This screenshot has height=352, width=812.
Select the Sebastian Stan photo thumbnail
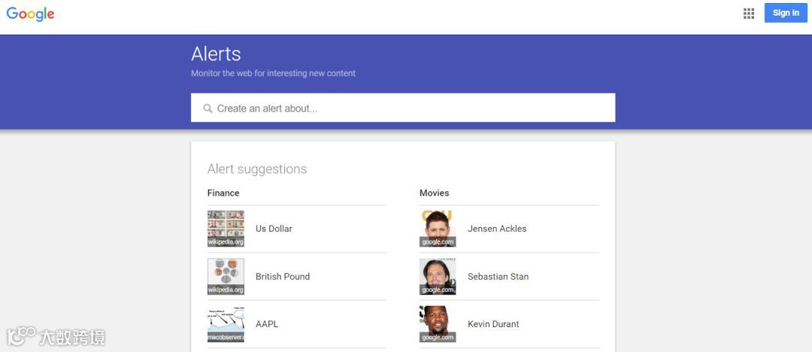pos(438,276)
